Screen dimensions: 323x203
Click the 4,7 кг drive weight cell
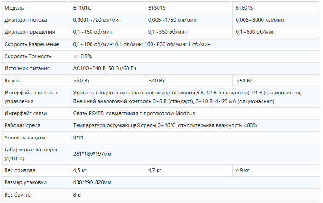pos(189,170)
